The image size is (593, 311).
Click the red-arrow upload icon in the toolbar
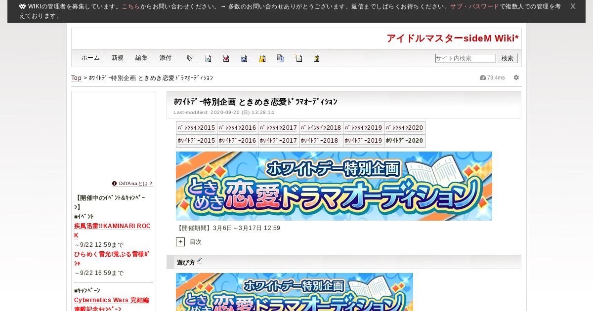click(x=226, y=58)
